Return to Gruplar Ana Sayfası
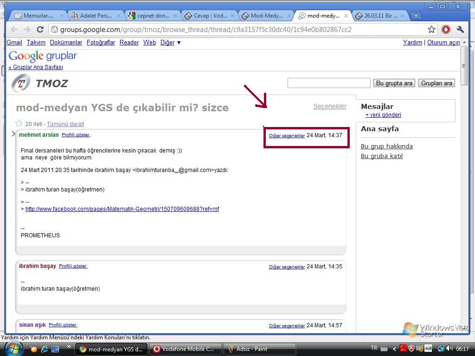475x356 pixels. click(x=36, y=67)
